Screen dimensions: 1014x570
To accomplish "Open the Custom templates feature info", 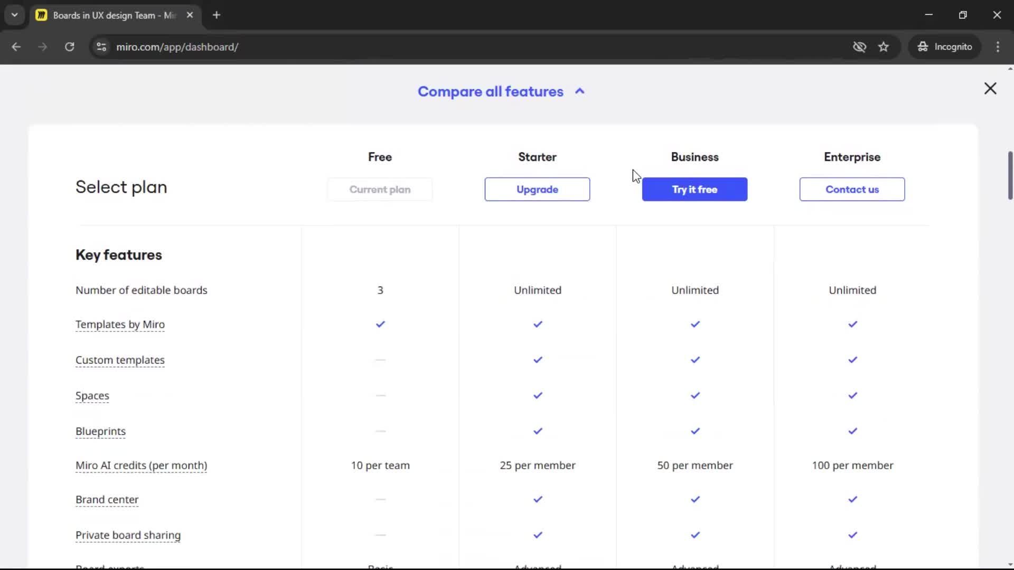I will [x=120, y=360].
